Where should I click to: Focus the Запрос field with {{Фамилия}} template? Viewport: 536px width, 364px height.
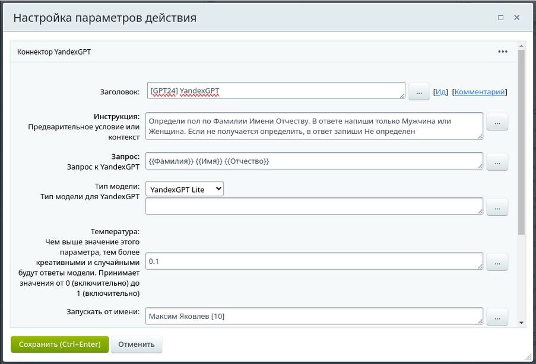[x=314, y=161]
